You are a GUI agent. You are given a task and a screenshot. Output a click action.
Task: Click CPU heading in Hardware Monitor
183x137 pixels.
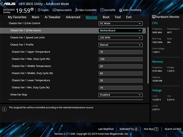tap(155, 23)
